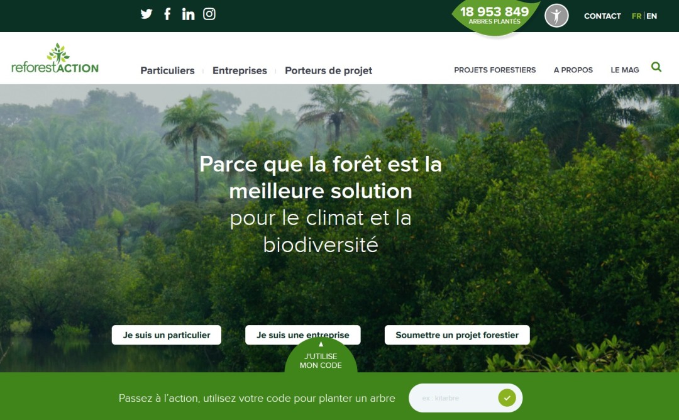This screenshot has width=679, height=420.
Task: Expand the Particuliers menu
Action: [x=168, y=70]
